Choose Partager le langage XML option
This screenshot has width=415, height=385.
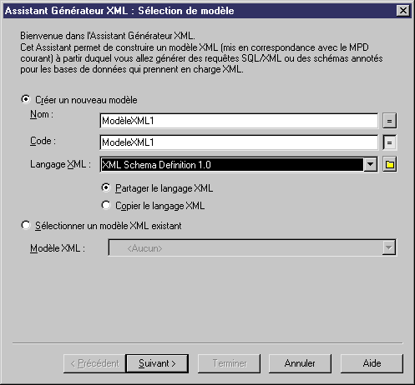pyautogui.click(x=106, y=188)
